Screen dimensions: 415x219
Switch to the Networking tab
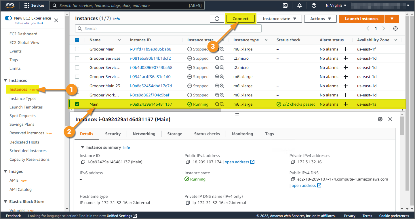(144, 134)
